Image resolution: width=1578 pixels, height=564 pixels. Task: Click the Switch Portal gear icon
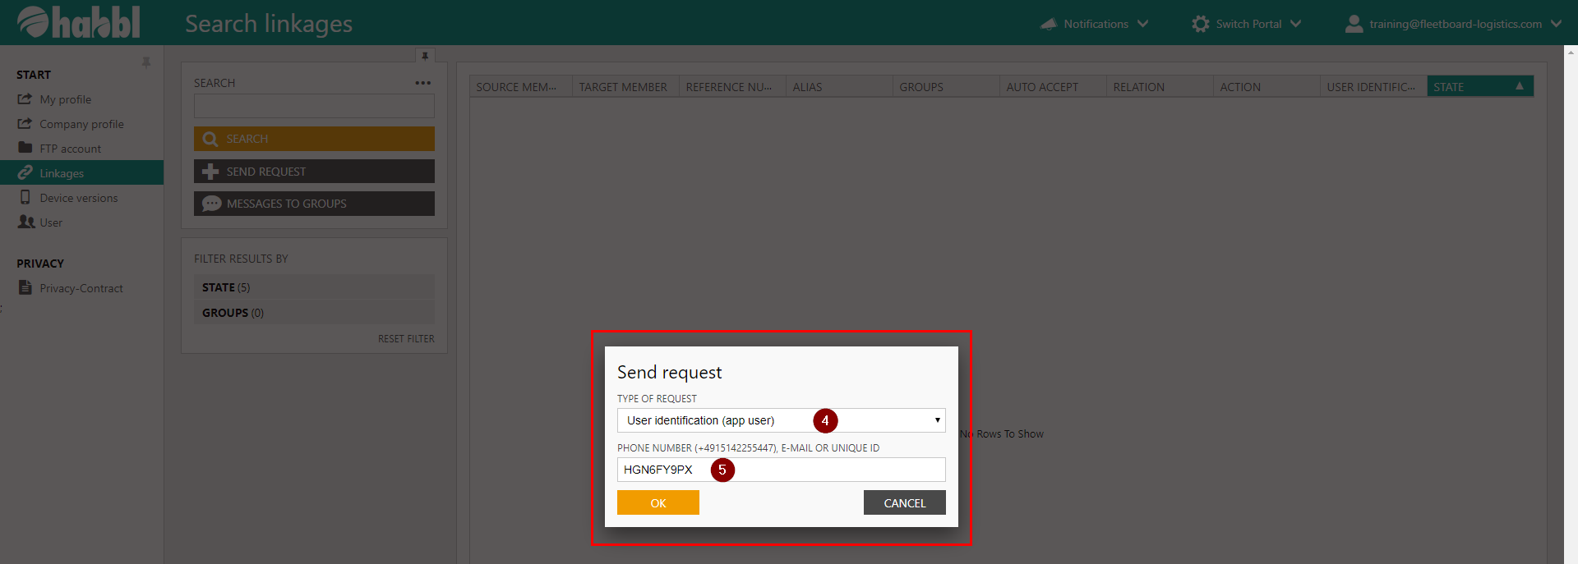(x=1200, y=24)
